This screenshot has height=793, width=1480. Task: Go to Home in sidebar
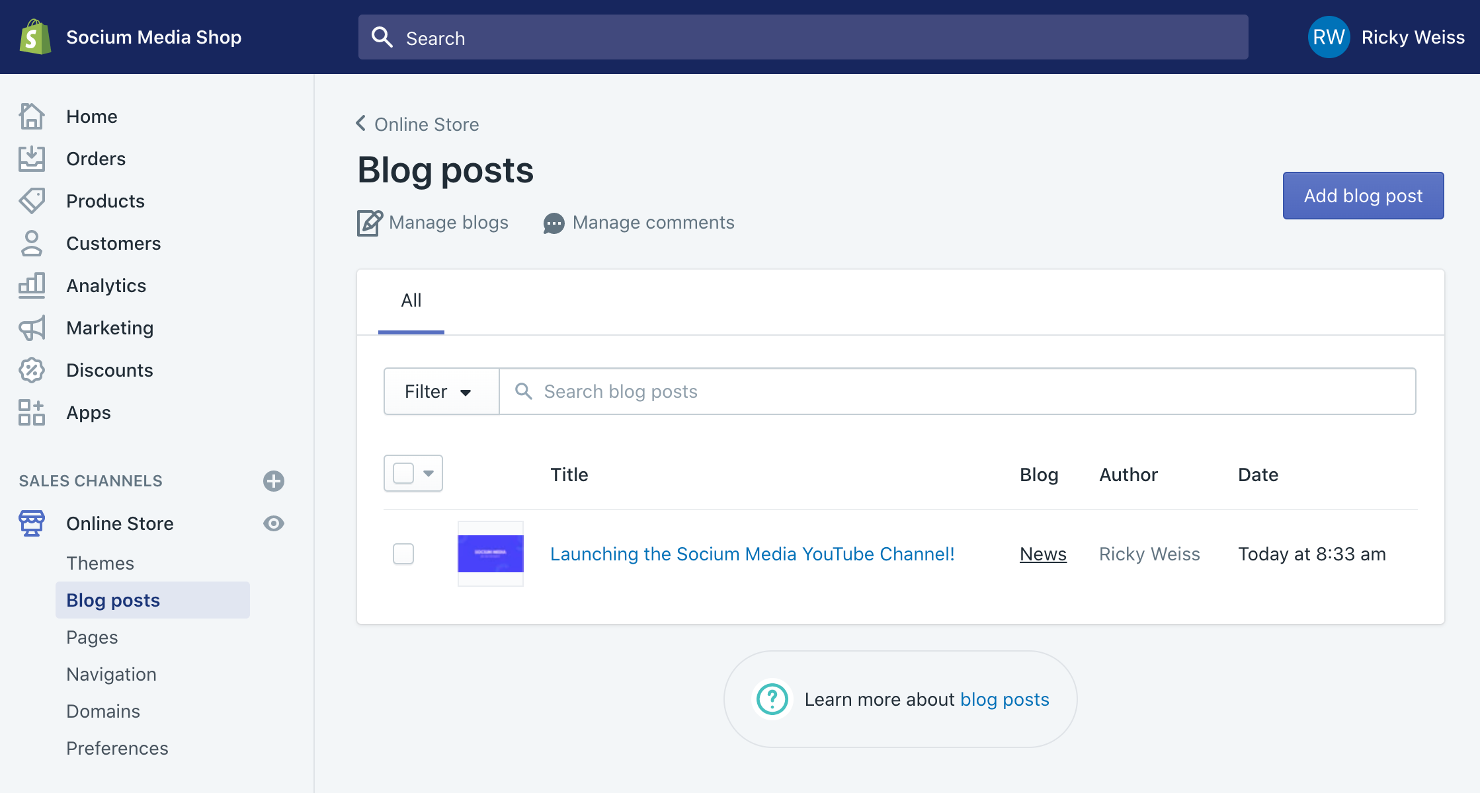click(x=92, y=116)
